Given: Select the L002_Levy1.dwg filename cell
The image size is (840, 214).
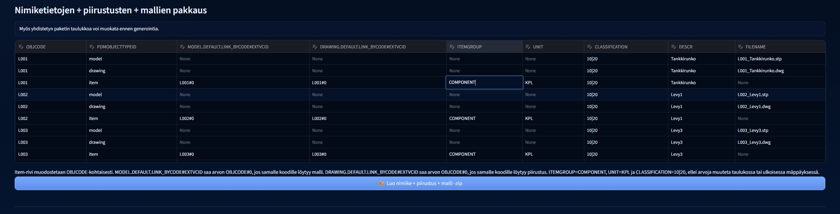Looking at the screenshot, I should (x=754, y=107).
